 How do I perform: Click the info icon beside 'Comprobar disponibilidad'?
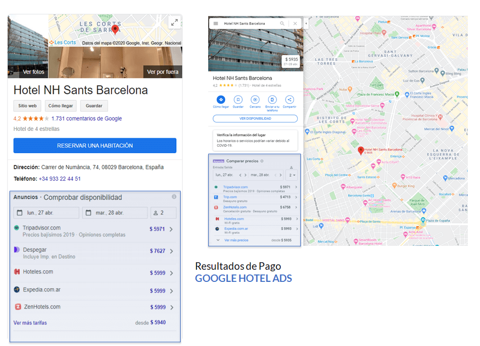coord(174,197)
